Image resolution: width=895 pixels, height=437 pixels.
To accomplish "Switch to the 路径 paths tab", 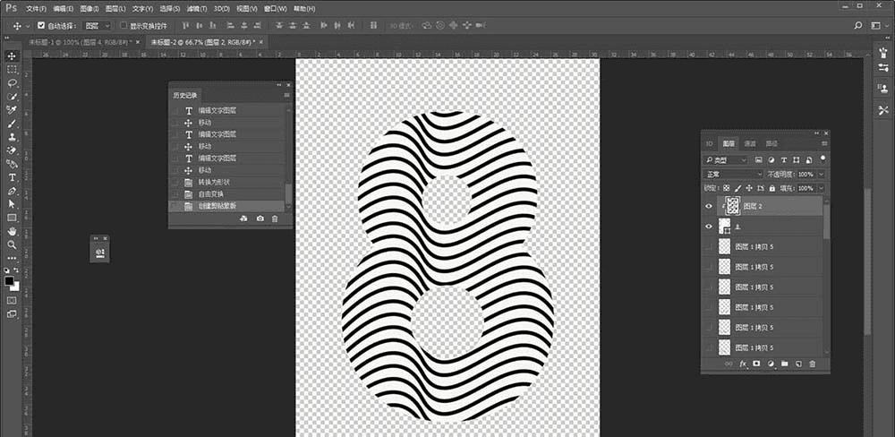I will click(x=771, y=144).
